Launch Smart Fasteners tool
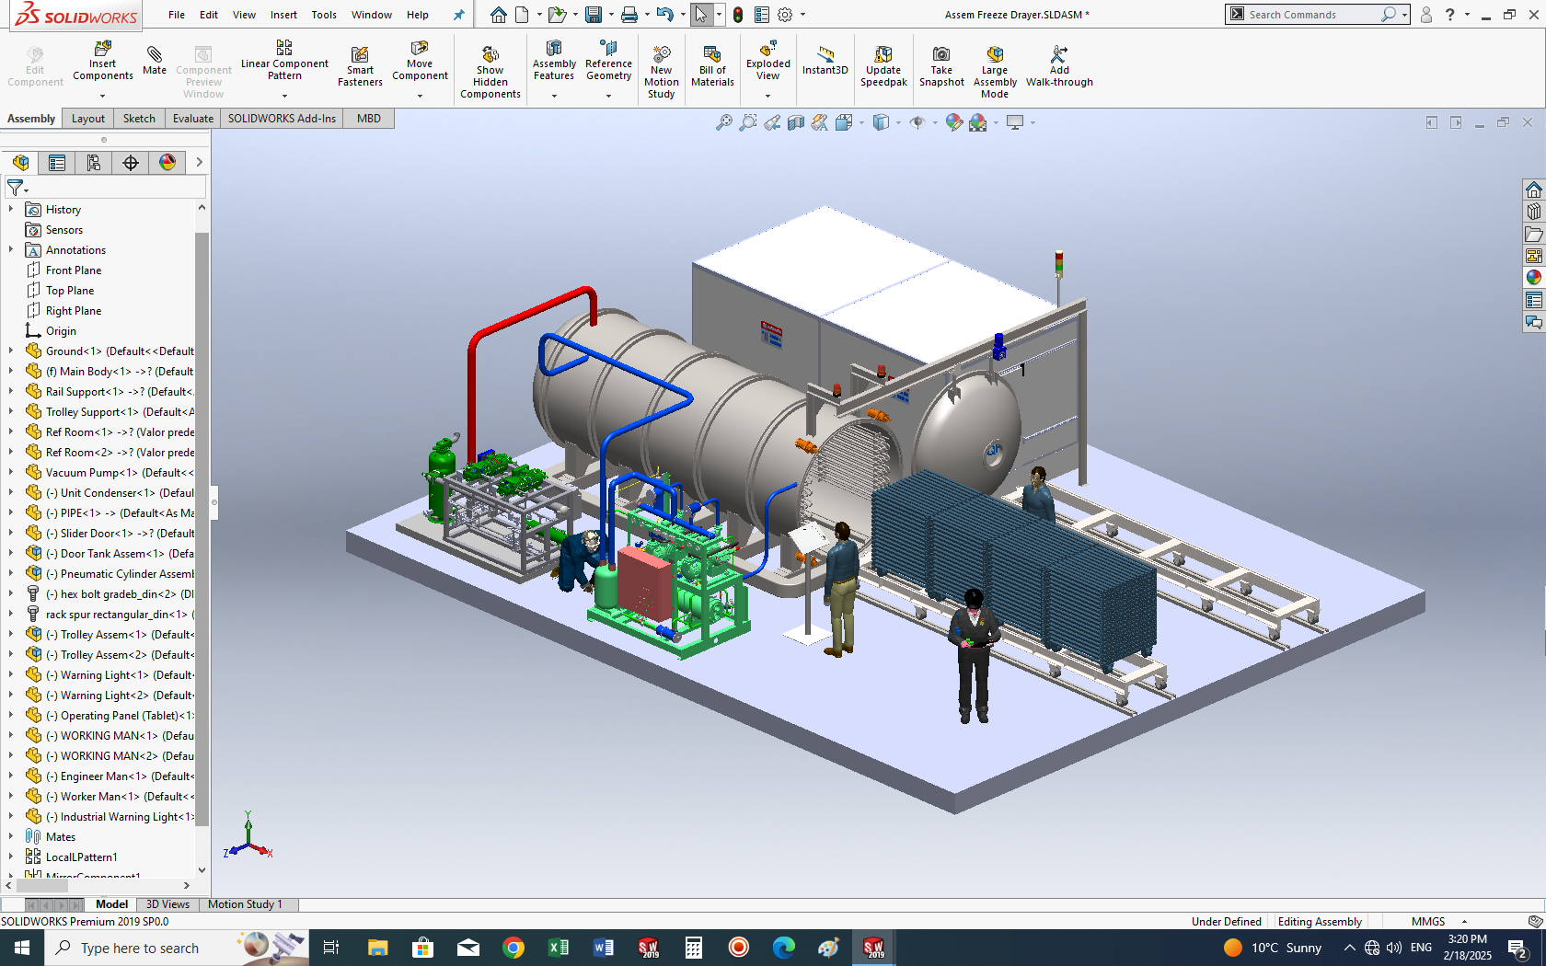 [x=360, y=66]
